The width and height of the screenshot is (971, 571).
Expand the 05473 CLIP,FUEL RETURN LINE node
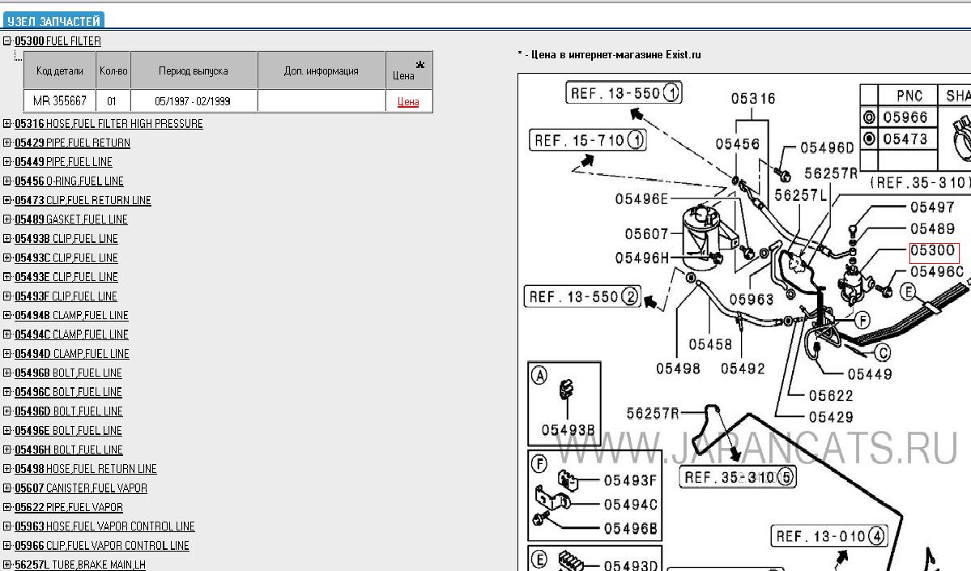tap(7, 201)
